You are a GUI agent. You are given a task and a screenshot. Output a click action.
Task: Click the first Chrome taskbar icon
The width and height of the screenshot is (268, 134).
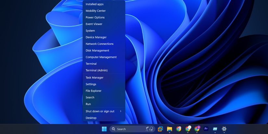(179, 129)
